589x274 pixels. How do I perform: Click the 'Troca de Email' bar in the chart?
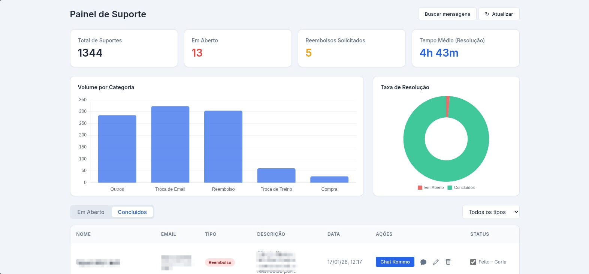(x=170, y=144)
